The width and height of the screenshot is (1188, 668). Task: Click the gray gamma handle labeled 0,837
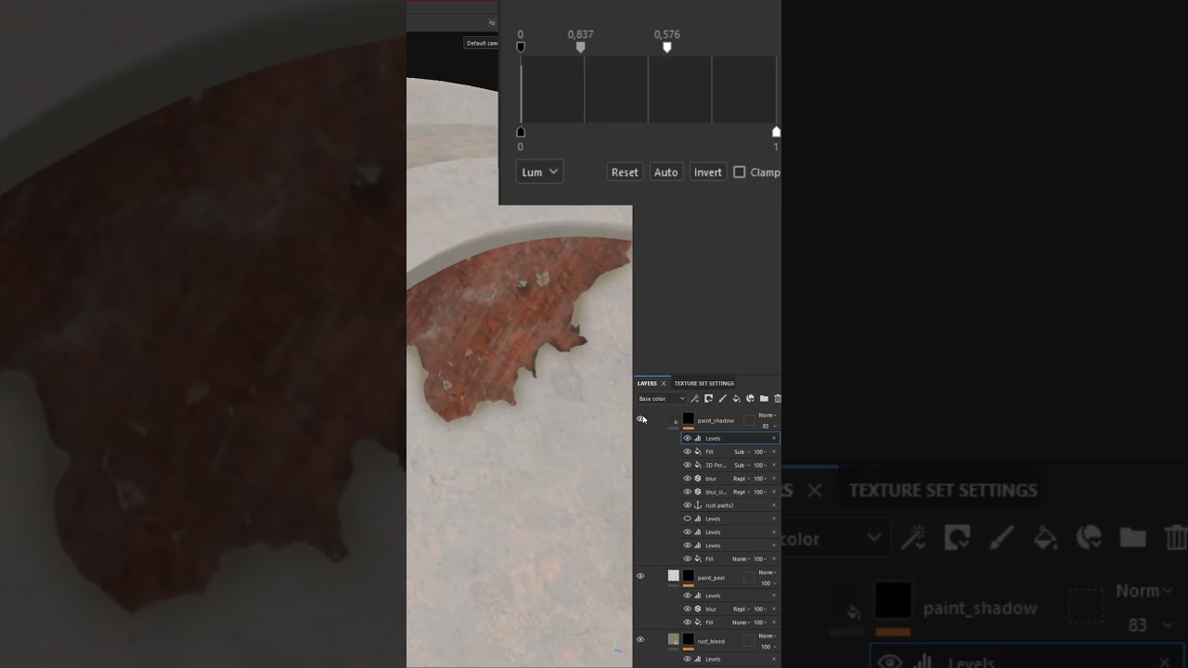(x=581, y=46)
